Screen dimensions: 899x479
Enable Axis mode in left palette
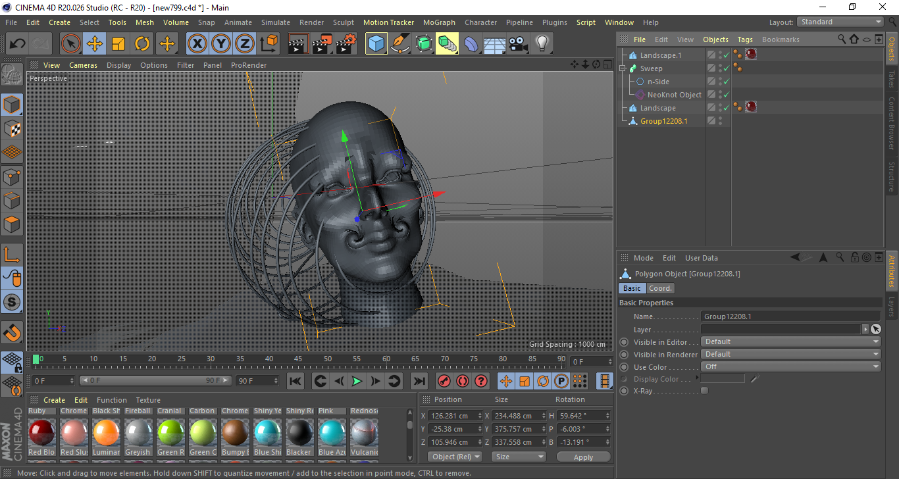click(x=12, y=254)
